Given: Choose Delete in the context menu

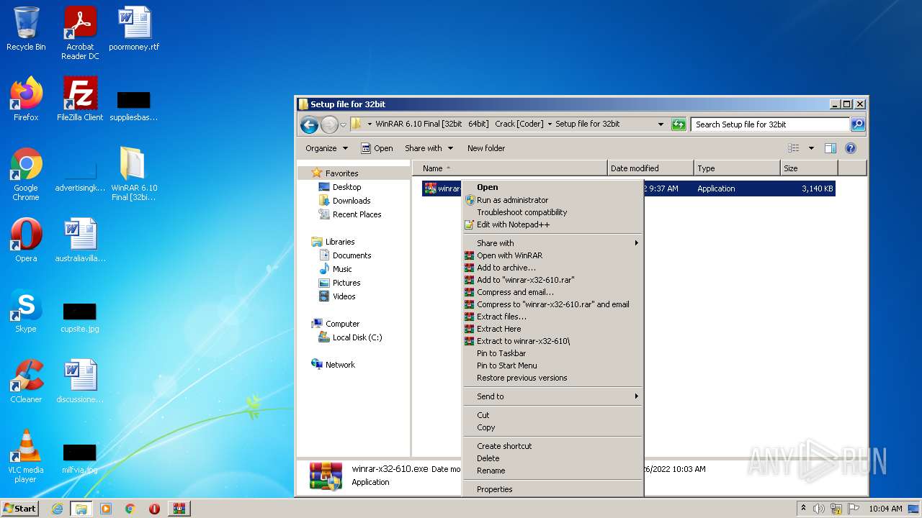Looking at the screenshot, I should tap(552, 458).
